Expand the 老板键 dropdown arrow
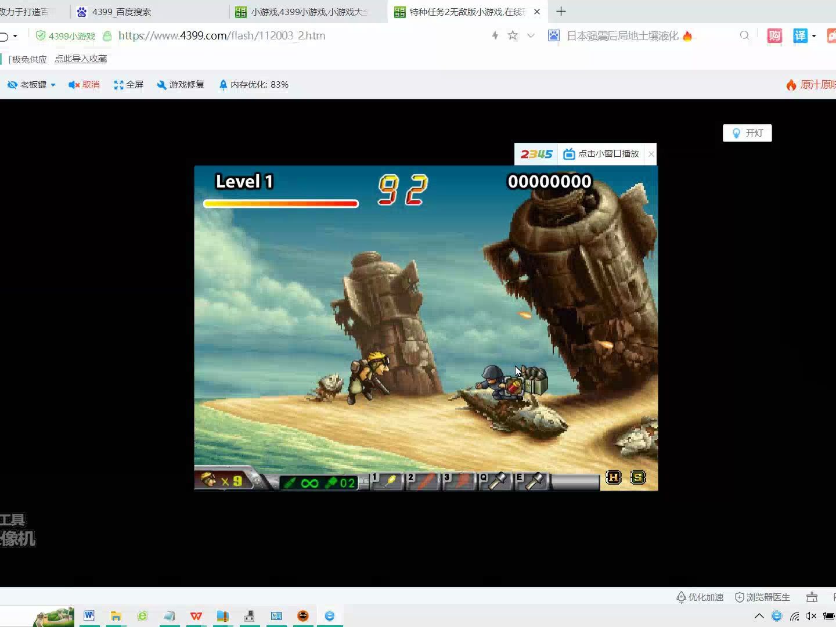Image resolution: width=836 pixels, height=627 pixels. [x=53, y=85]
